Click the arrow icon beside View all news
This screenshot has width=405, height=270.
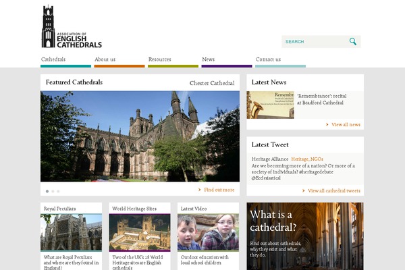coord(327,124)
